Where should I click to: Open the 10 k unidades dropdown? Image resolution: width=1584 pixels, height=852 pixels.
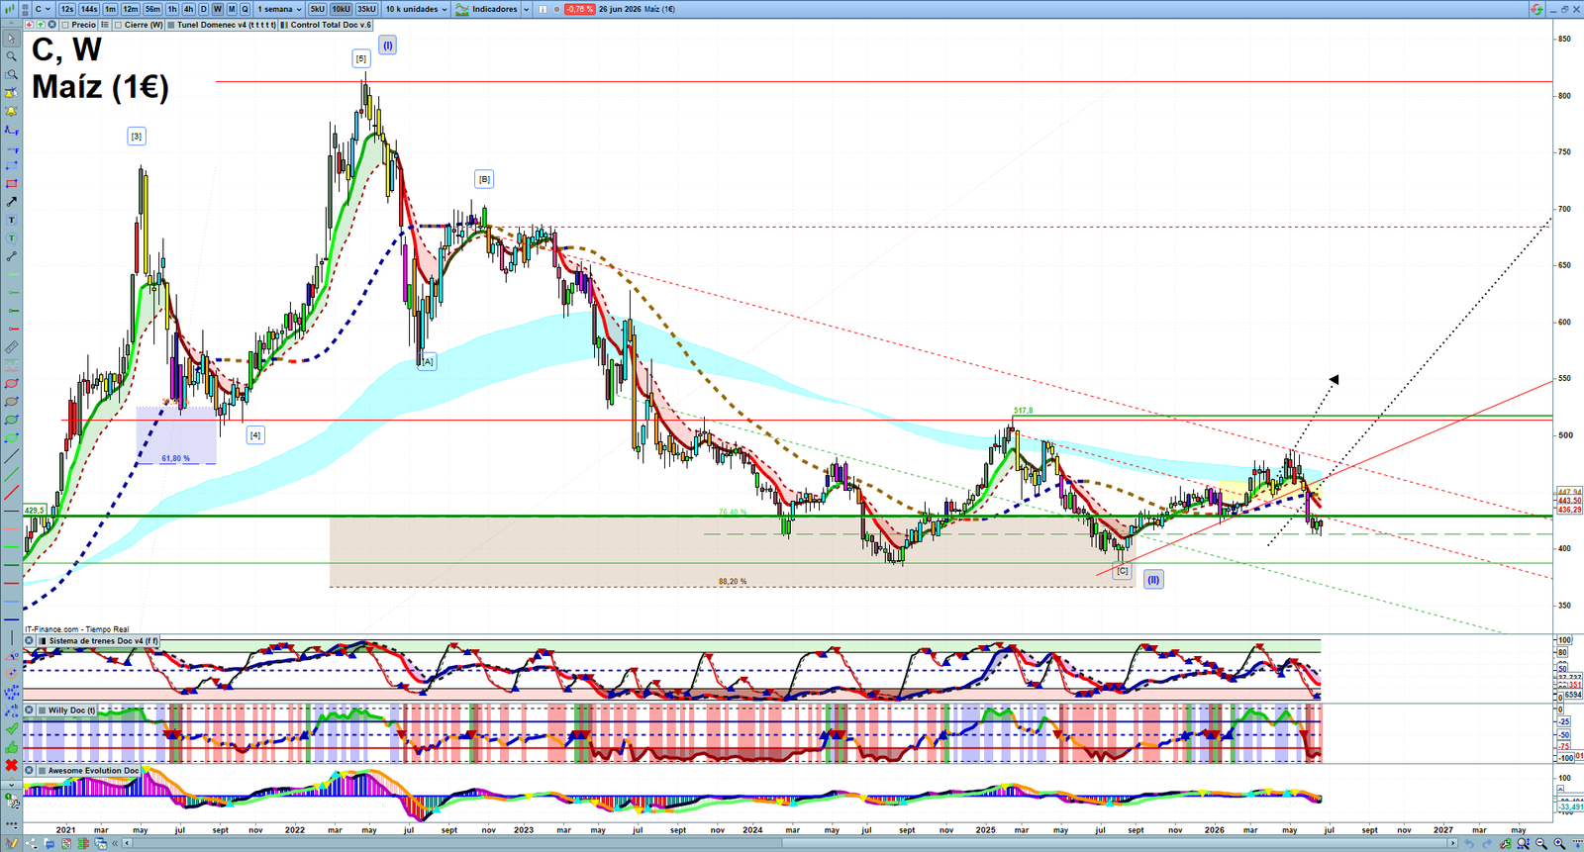point(416,9)
